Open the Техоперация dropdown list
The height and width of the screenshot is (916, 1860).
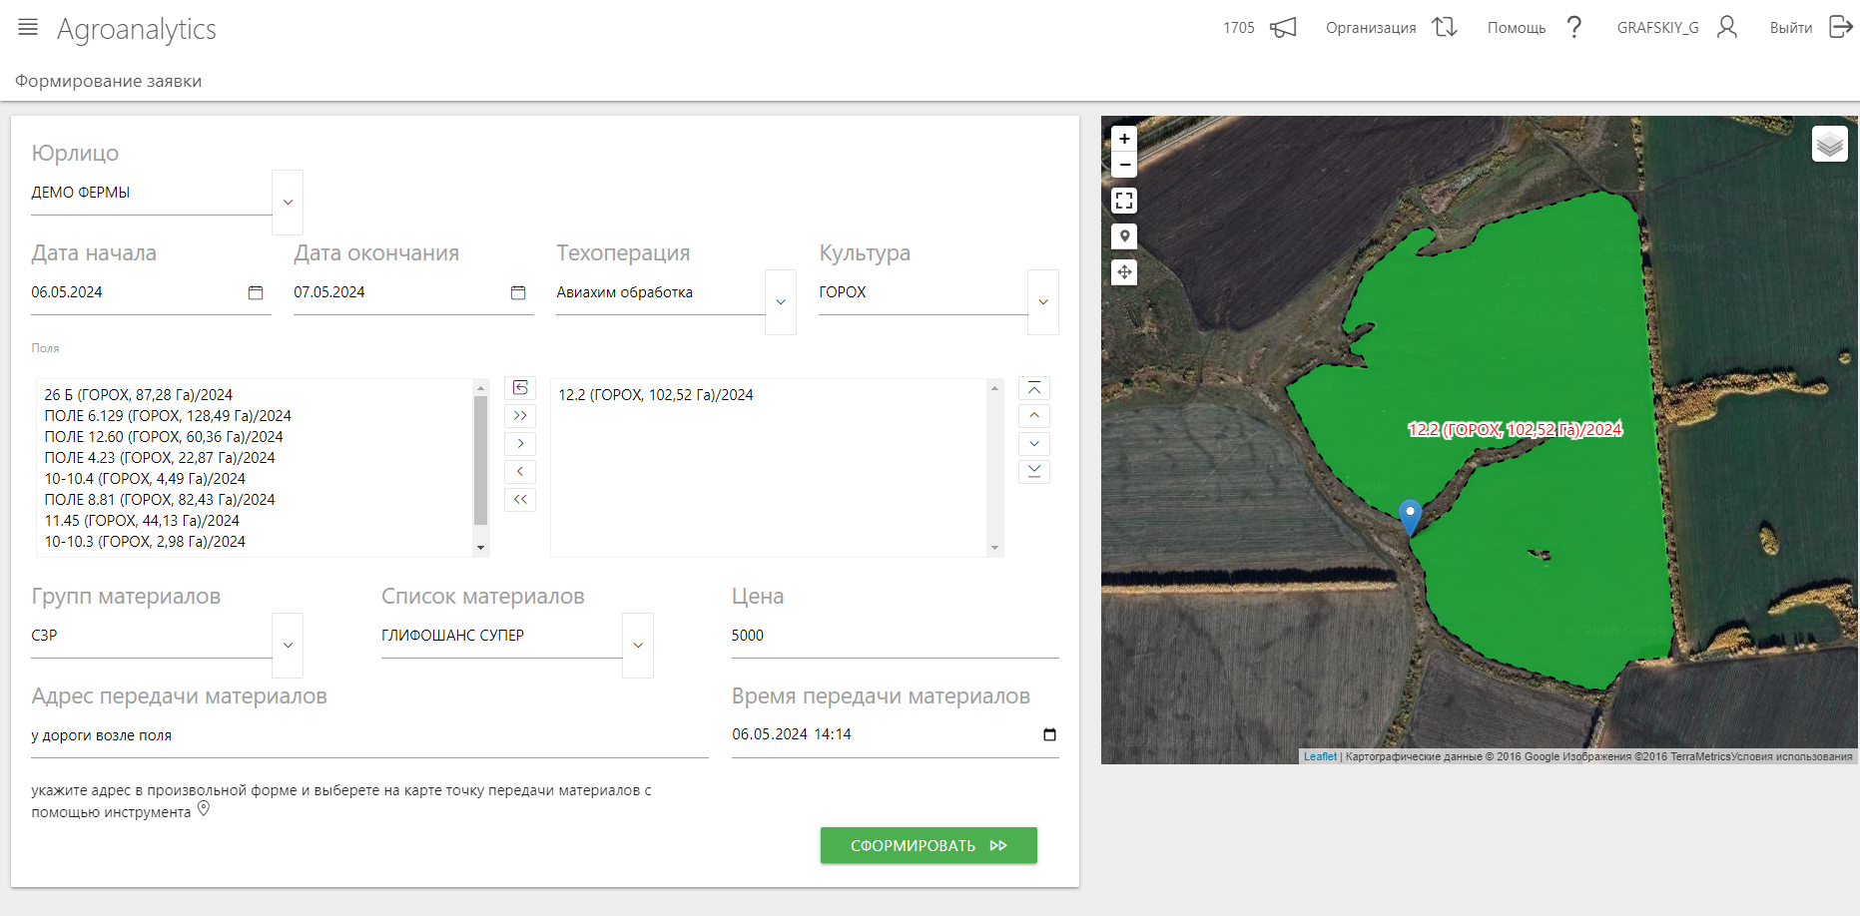781,302
